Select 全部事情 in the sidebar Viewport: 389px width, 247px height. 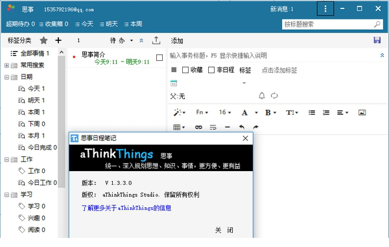pos(30,53)
